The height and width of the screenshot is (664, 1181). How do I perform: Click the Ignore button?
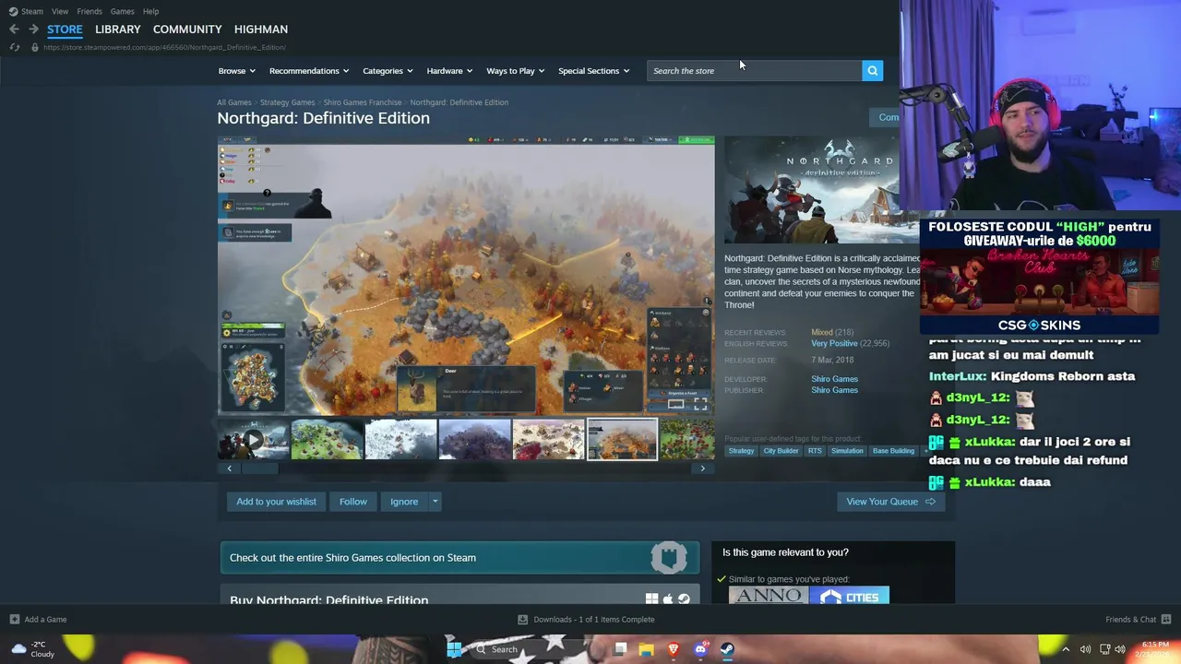pyautogui.click(x=404, y=502)
